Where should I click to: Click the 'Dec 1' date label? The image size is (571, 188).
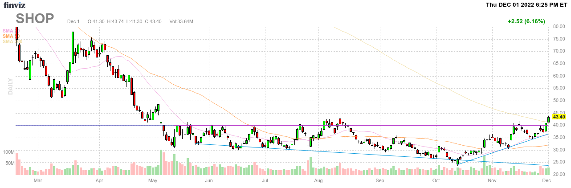[73, 21]
